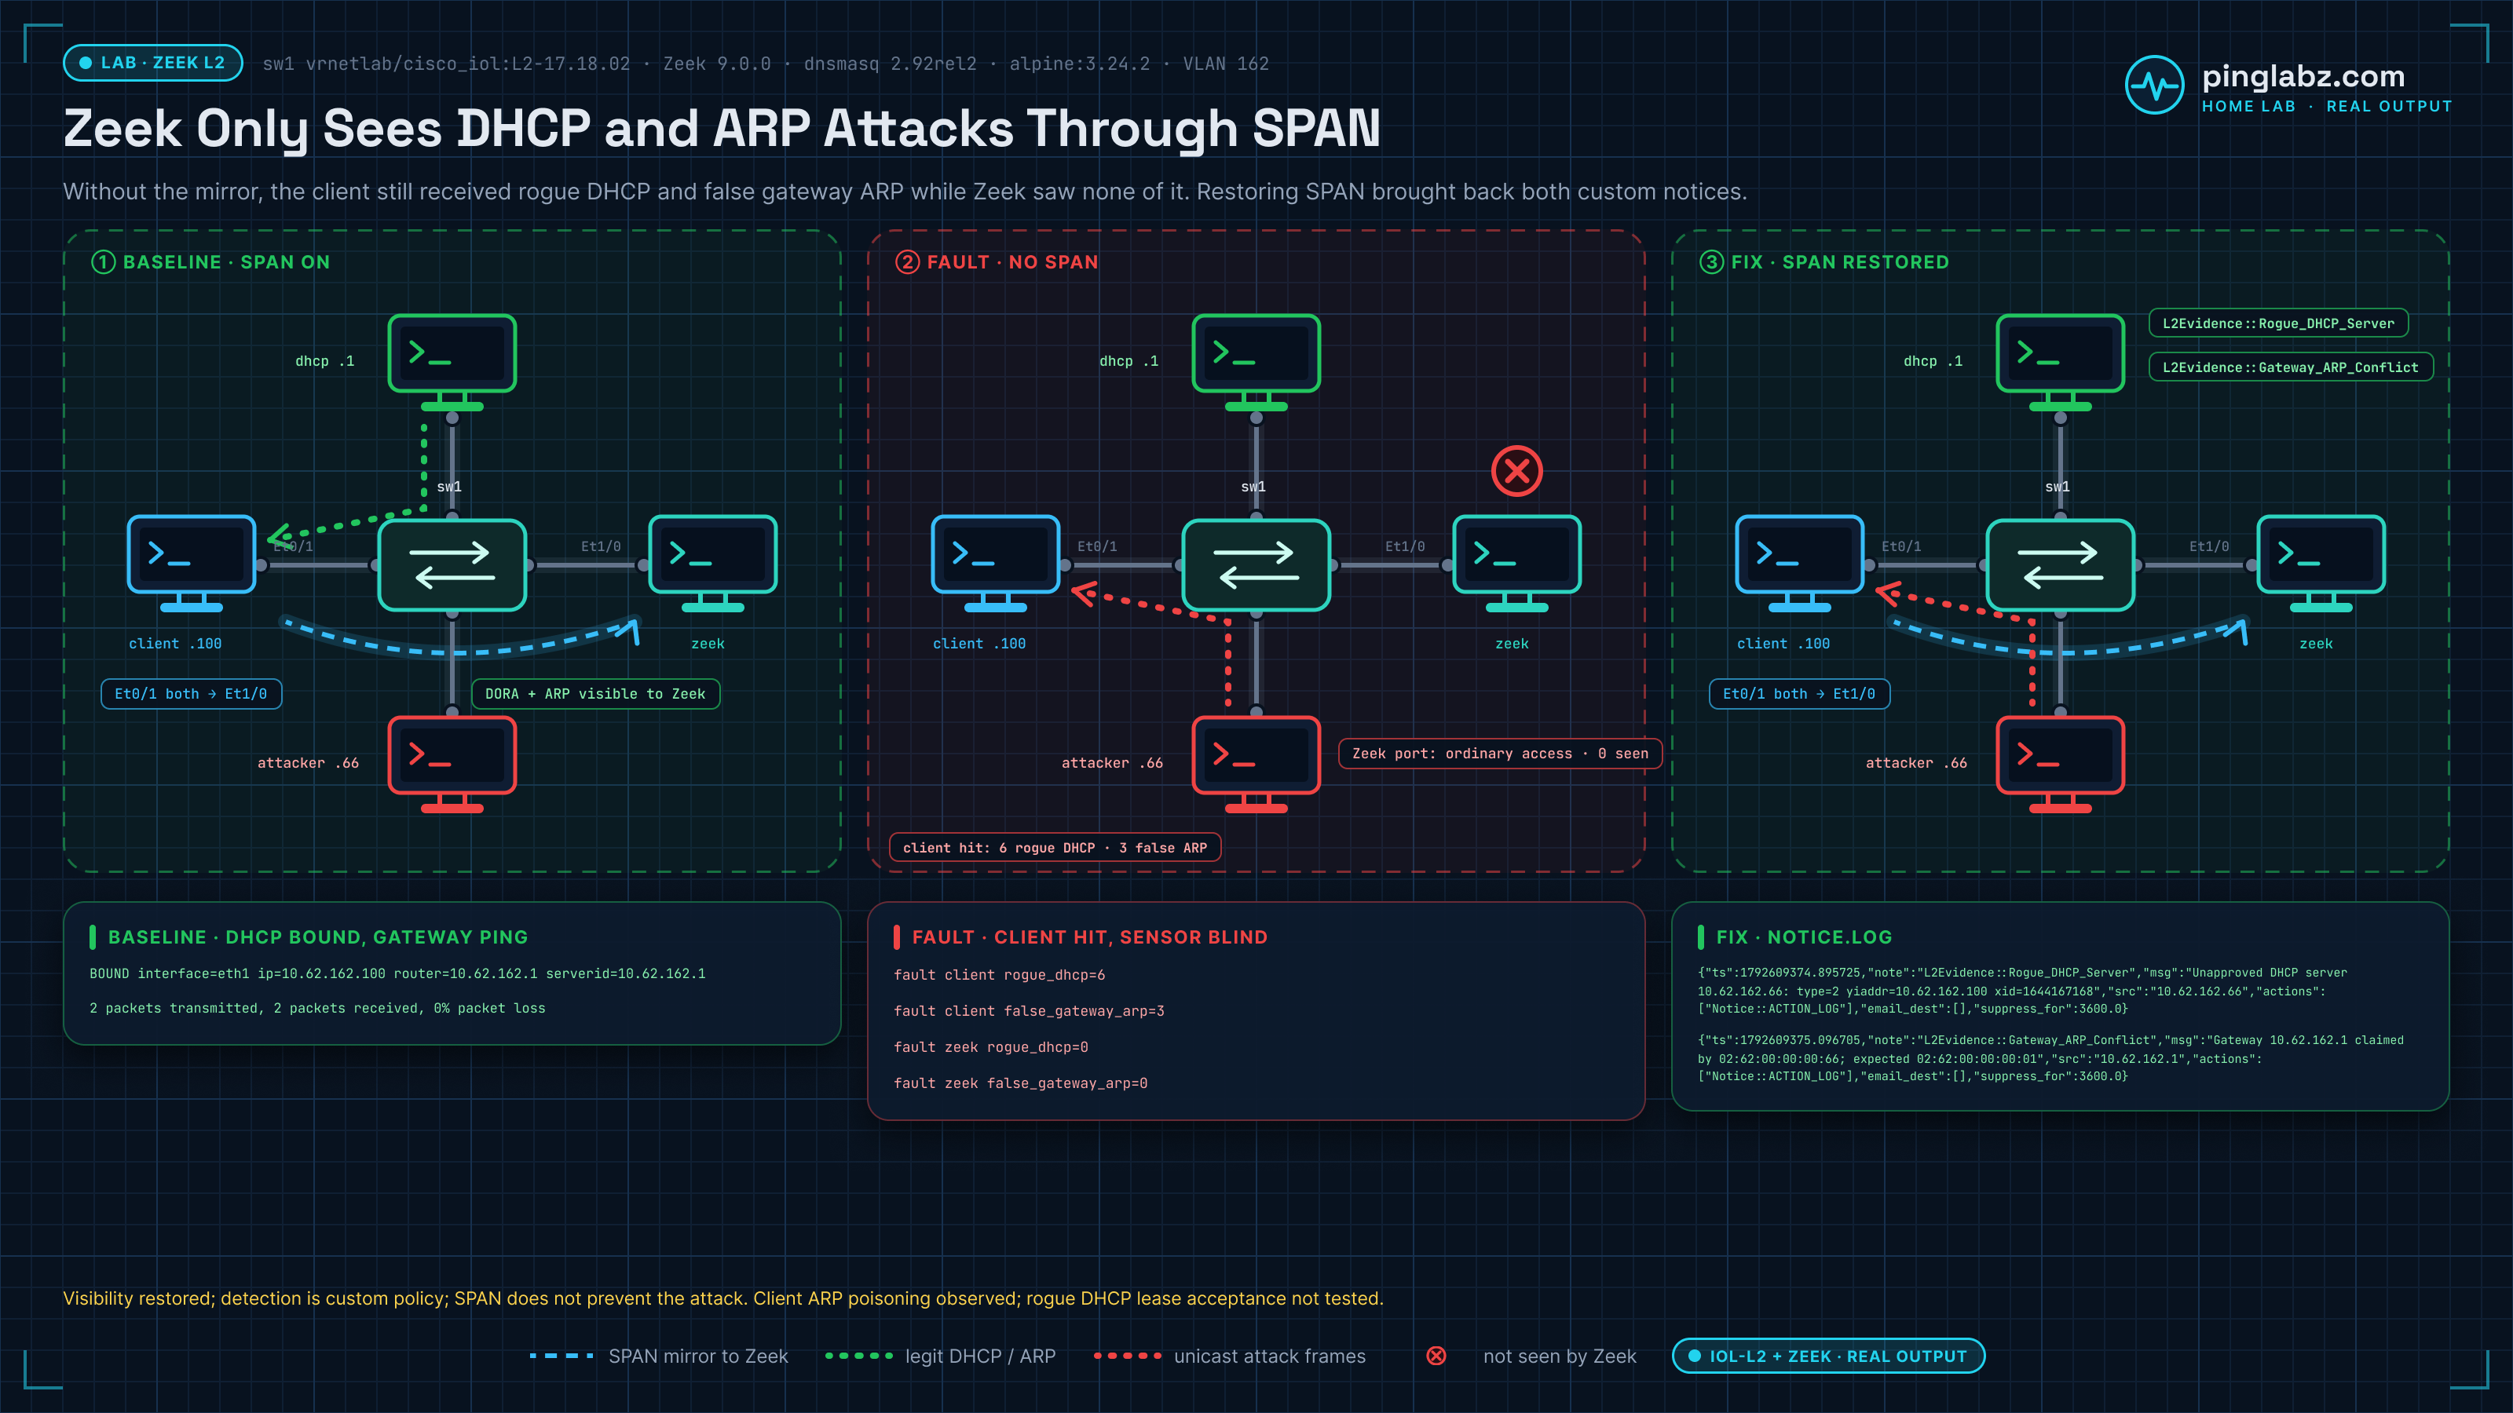Select the zeek sensor monitor in Baseline panel
This screenshot has width=2513, height=1413.
click(x=713, y=563)
